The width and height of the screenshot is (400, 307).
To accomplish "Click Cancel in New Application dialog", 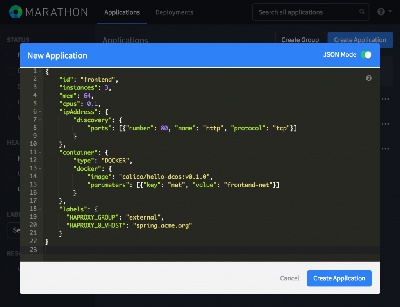I will (289, 278).
